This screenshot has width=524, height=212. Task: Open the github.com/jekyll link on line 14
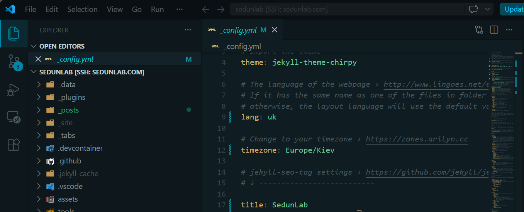coord(427,172)
